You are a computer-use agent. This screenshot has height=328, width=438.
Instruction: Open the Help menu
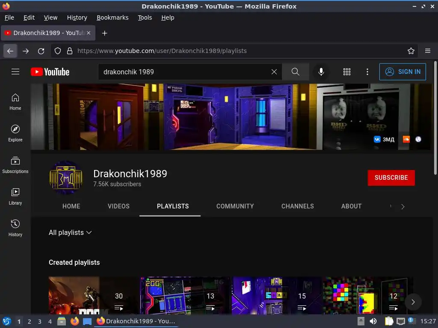click(x=168, y=18)
